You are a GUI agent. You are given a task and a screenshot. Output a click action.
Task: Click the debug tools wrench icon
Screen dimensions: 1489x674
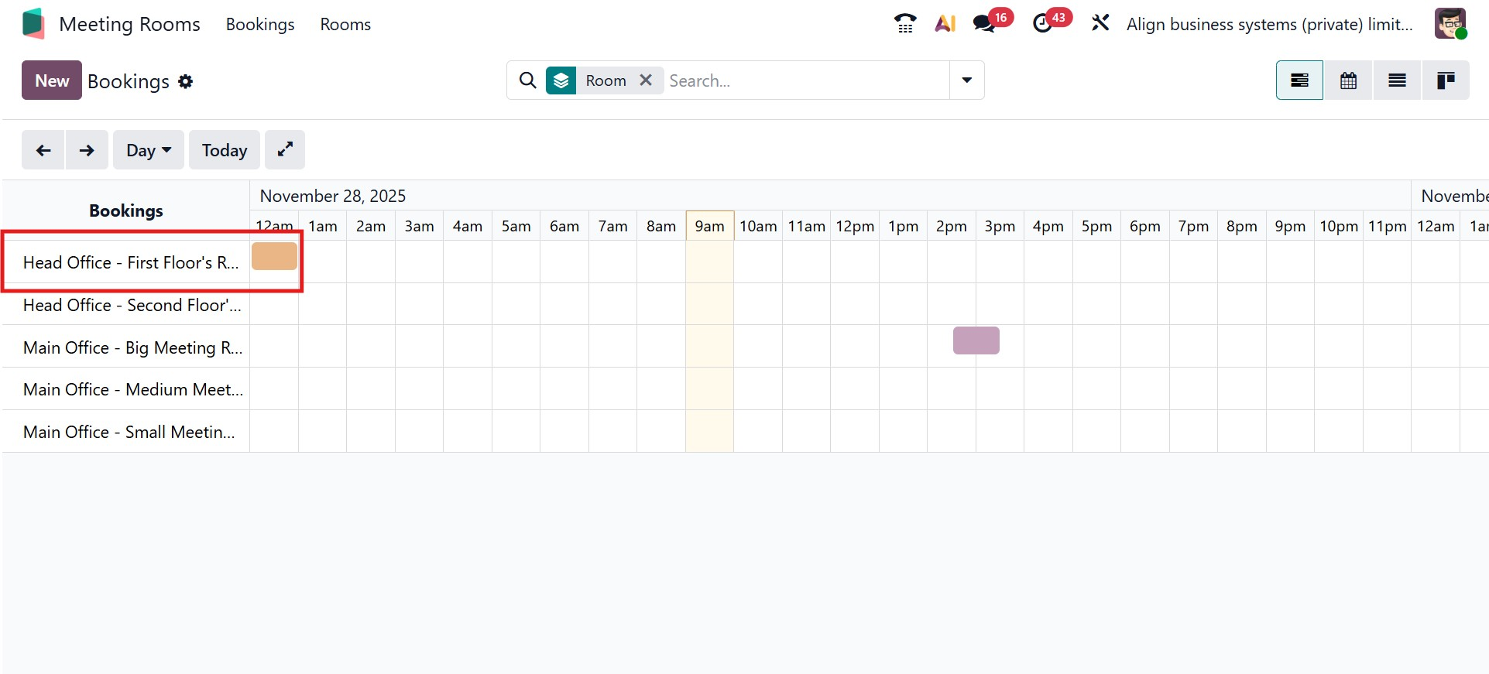tap(1100, 23)
